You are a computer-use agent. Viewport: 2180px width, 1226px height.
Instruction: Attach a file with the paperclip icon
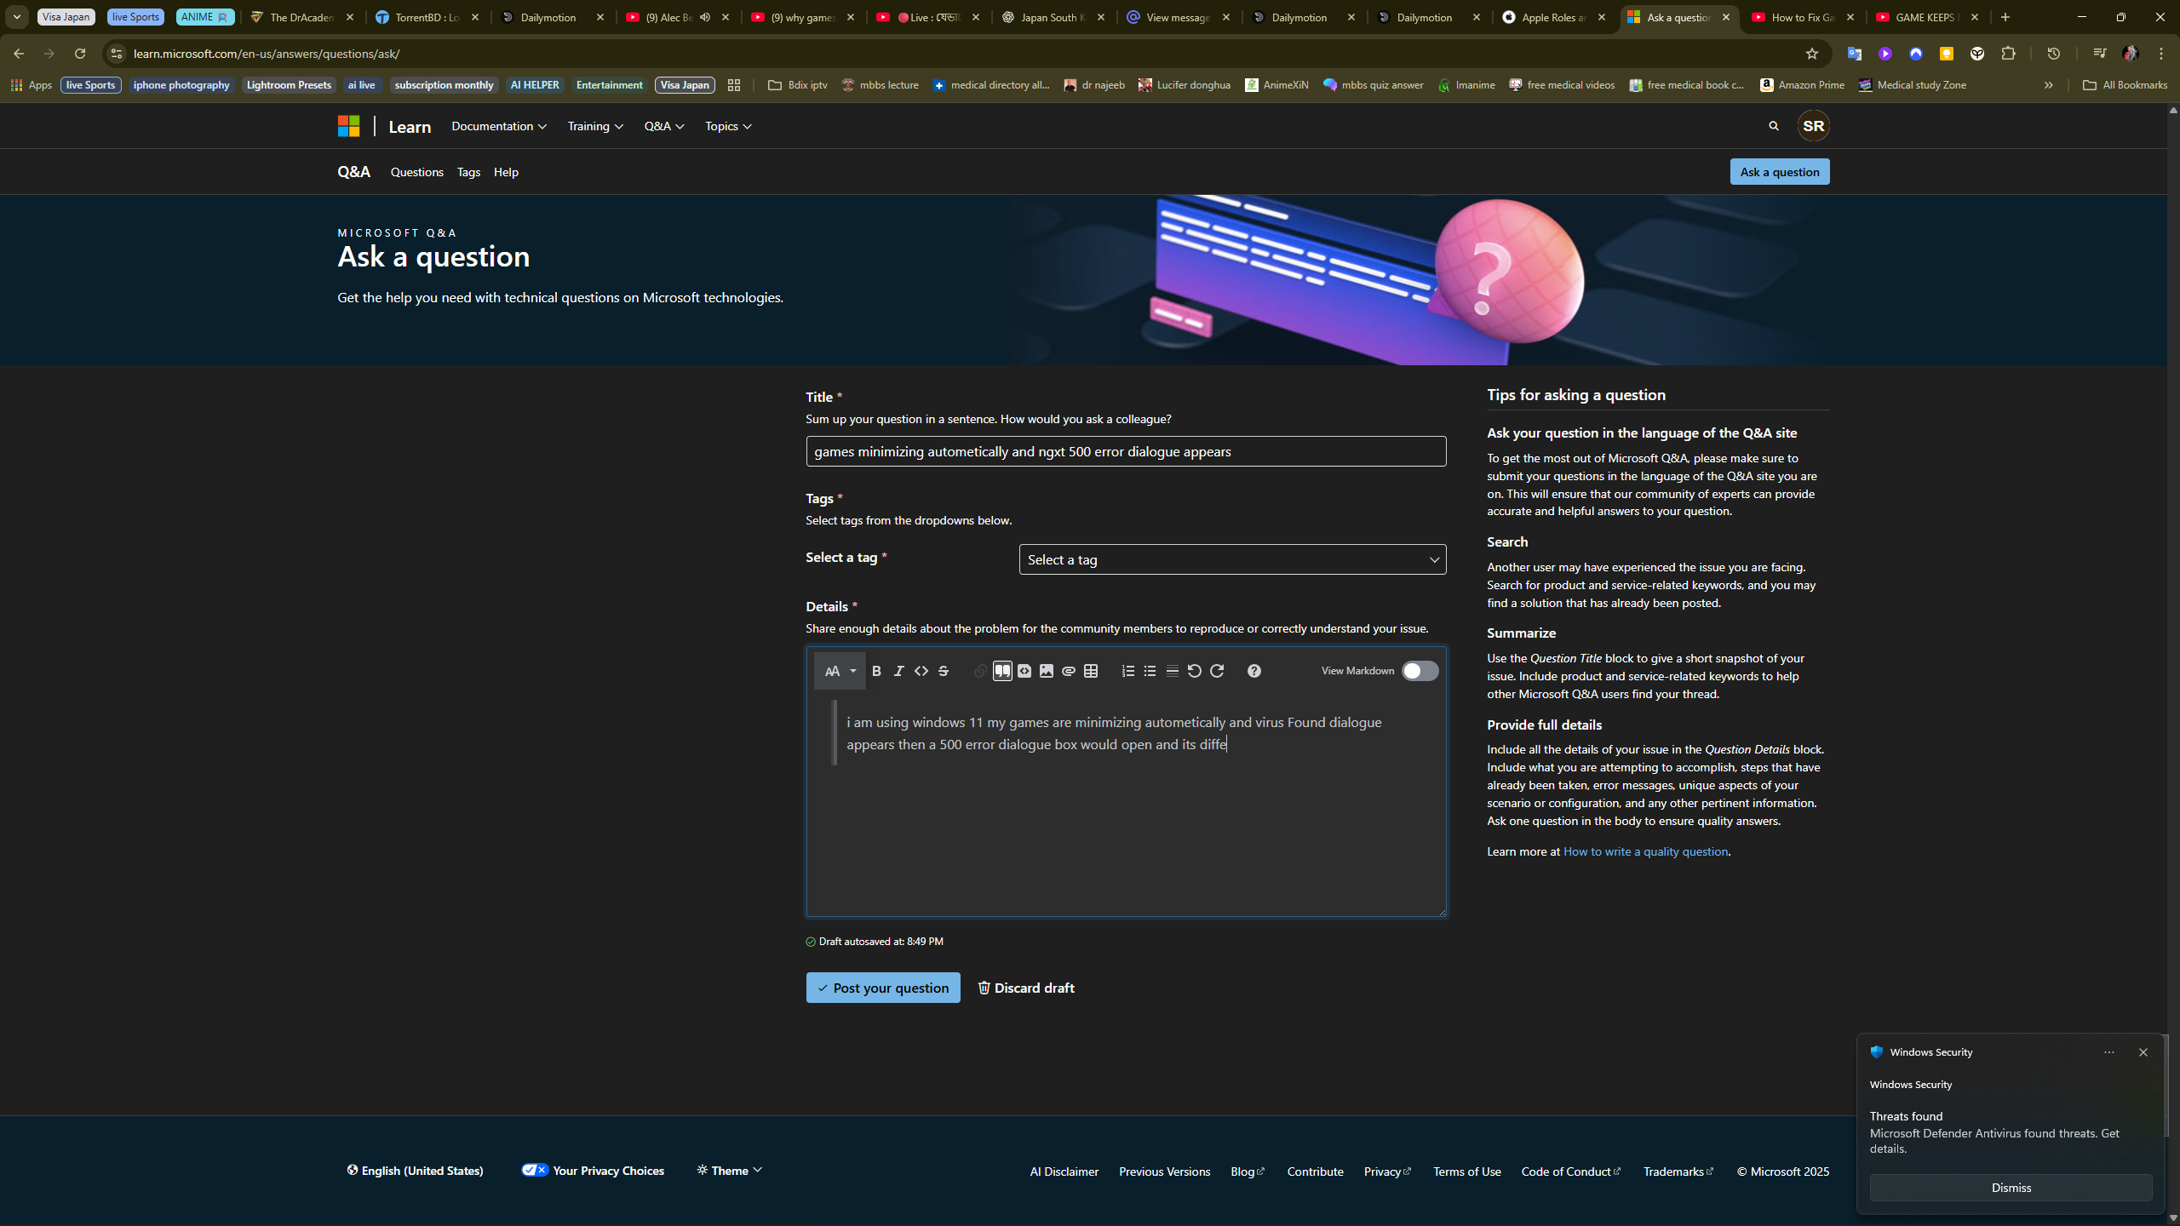point(1069,671)
